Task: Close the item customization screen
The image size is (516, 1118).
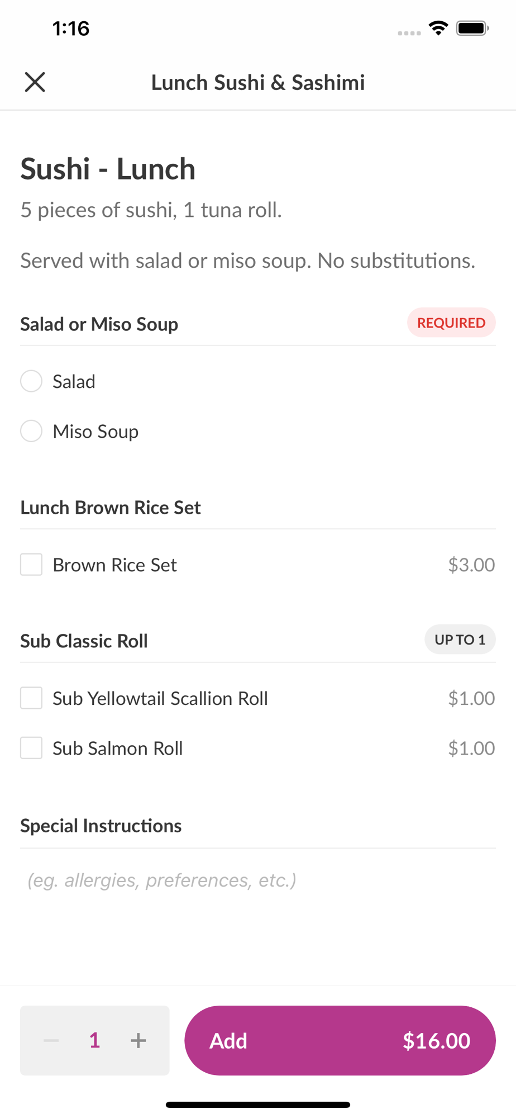Action: tap(35, 82)
